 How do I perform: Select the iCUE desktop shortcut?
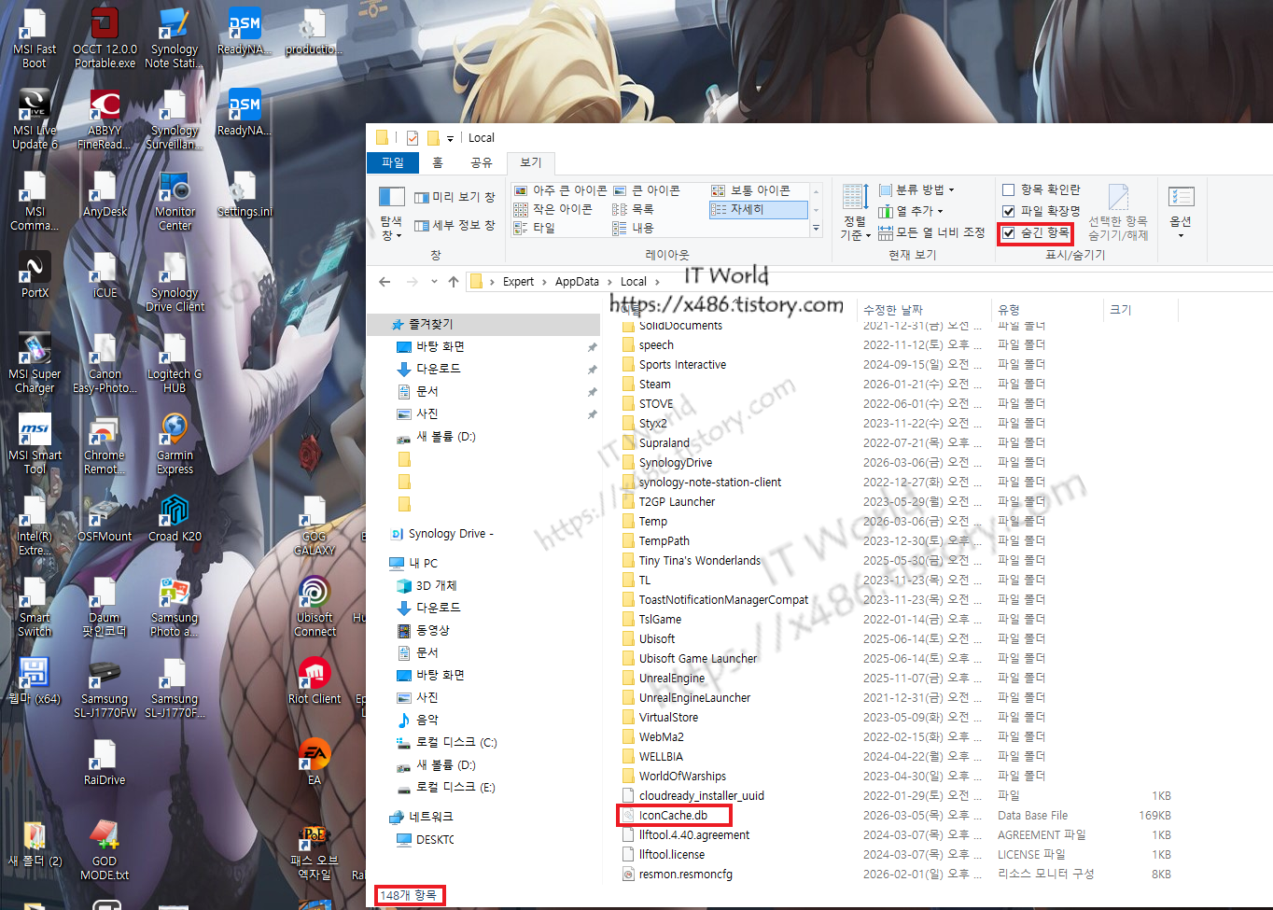105,274
